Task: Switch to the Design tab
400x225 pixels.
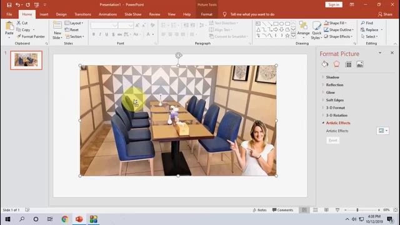Action: point(61,14)
